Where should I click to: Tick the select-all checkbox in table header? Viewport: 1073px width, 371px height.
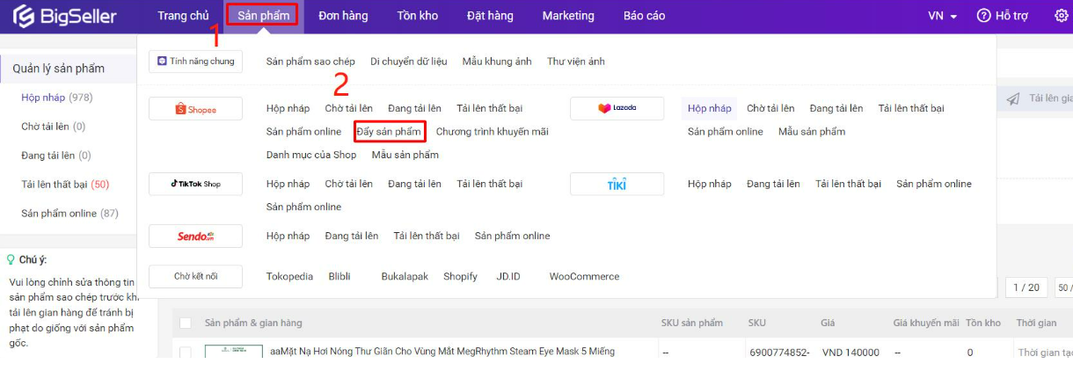point(186,323)
